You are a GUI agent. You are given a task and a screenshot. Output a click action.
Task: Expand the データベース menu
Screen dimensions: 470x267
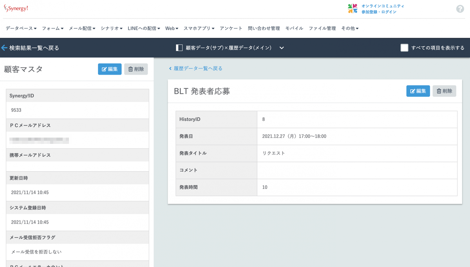point(20,28)
